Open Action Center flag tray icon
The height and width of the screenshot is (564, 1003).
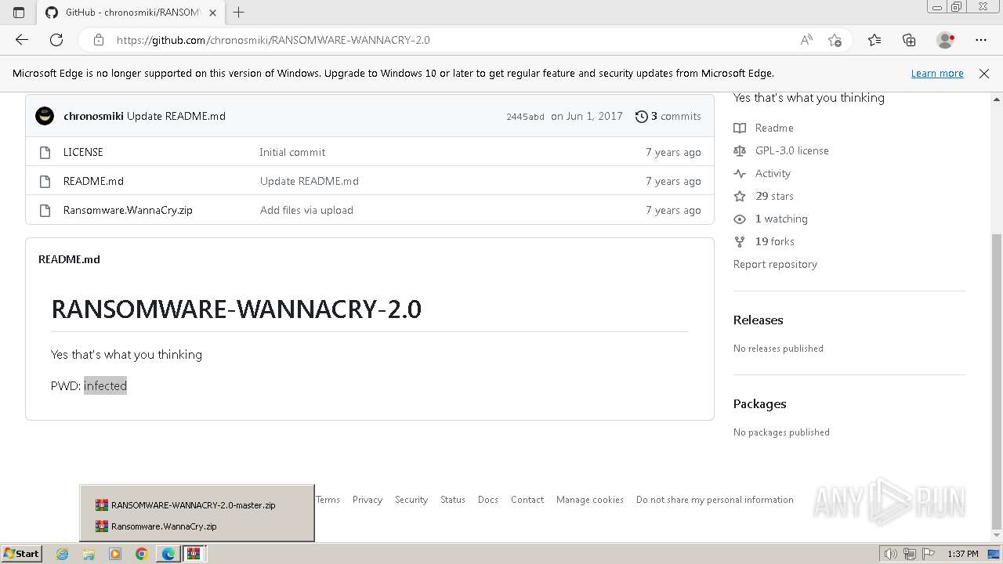point(929,554)
